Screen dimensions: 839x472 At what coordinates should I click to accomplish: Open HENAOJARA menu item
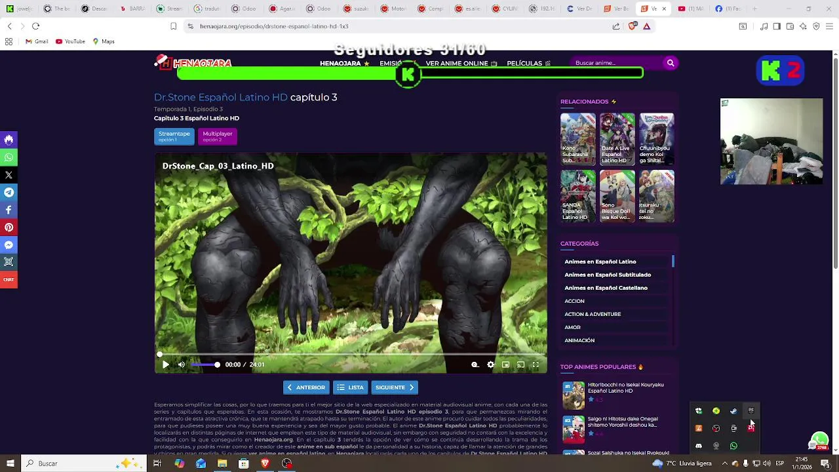pyautogui.click(x=344, y=63)
